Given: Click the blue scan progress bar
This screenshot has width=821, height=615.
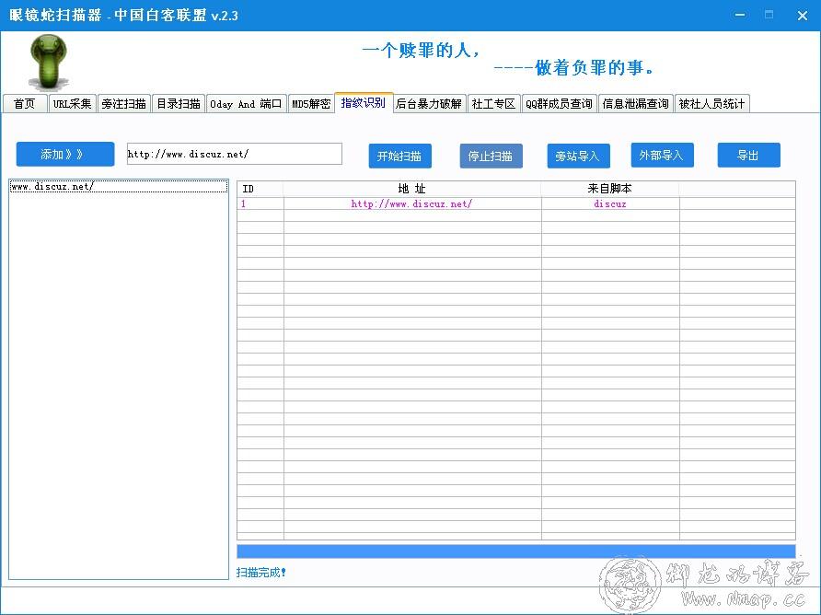Looking at the screenshot, I should (x=515, y=551).
